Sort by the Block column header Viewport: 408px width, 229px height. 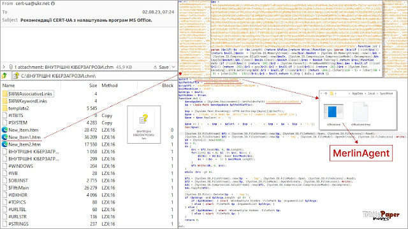point(168,85)
